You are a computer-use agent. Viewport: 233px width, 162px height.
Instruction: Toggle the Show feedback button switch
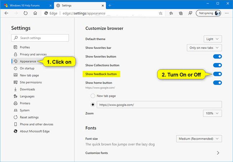click(x=217, y=74)
